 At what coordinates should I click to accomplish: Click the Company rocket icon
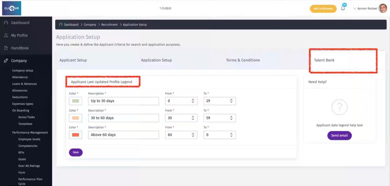click(6, 61)
